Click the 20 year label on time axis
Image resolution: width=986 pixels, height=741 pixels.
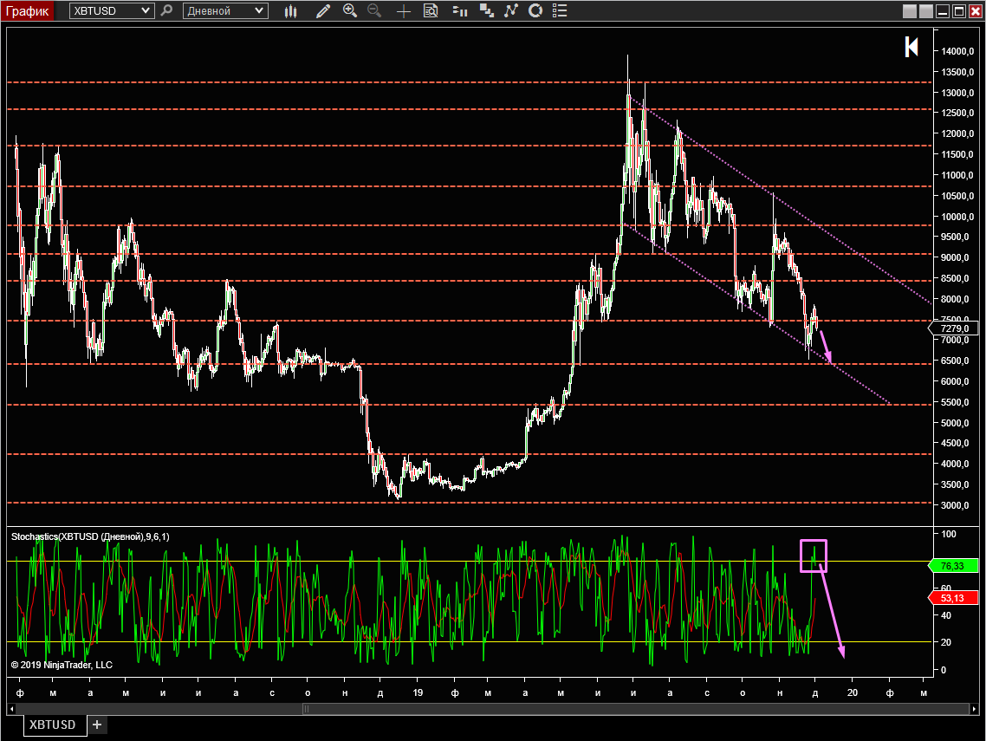point(852,692)
